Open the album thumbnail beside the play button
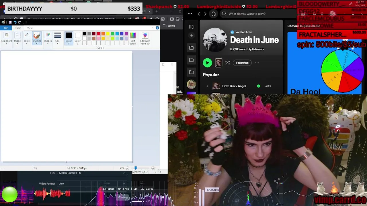367x206 pixels. coord(218,63)
